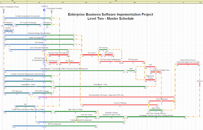Click the 'Project Buffer Due to Defferred August Go Live Date' label
203x130 pixels.
[188, 61]
